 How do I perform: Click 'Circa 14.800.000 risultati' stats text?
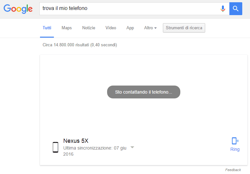coord(80,45)
